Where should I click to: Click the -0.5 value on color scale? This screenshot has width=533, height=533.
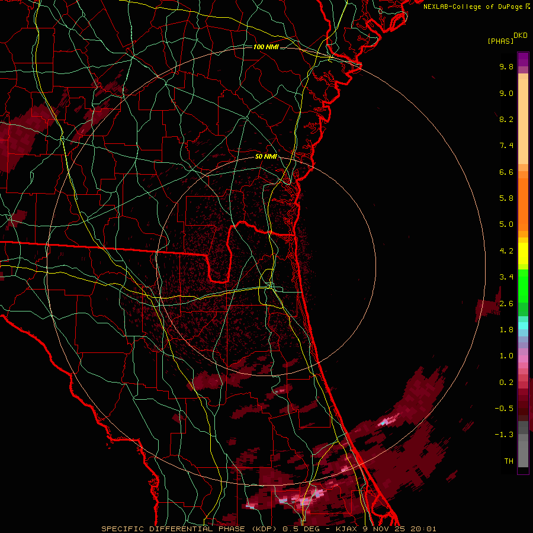point(504,409)
